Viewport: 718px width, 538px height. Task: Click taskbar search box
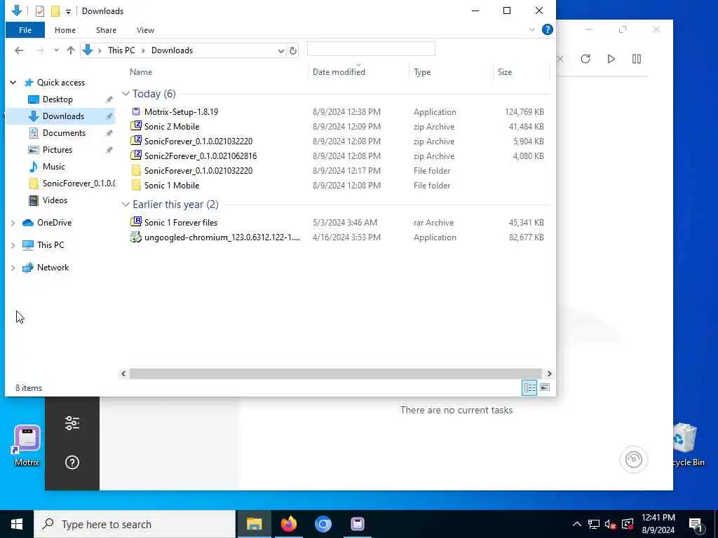coord(135,524)
